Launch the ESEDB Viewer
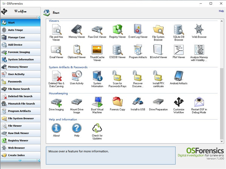This screenshot has width=226, height=169. [x=118, y=50]
